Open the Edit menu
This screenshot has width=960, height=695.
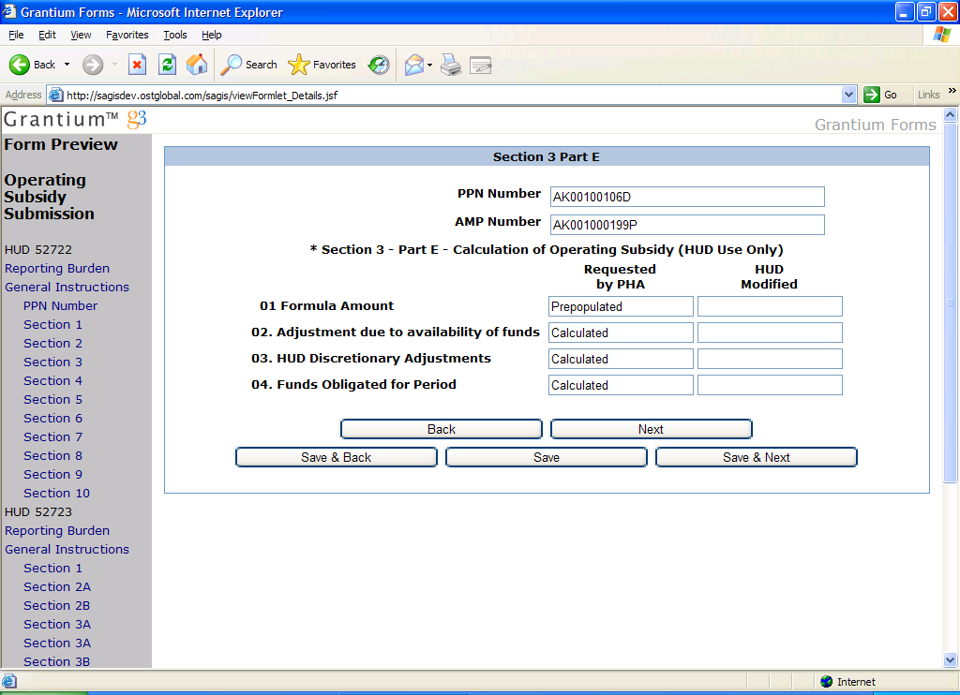[47, 35]
